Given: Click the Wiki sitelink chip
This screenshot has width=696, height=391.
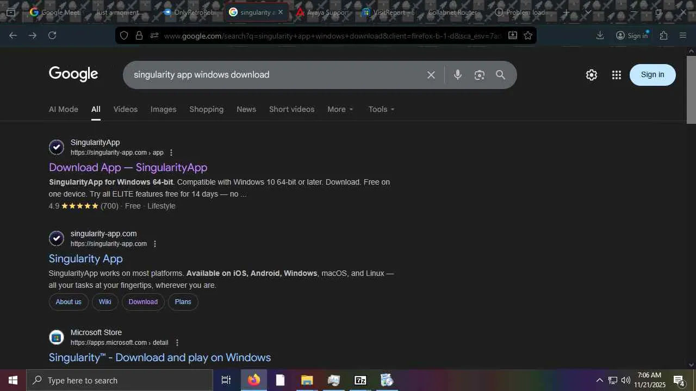Looking at the screenshot, I should [105, 302].
